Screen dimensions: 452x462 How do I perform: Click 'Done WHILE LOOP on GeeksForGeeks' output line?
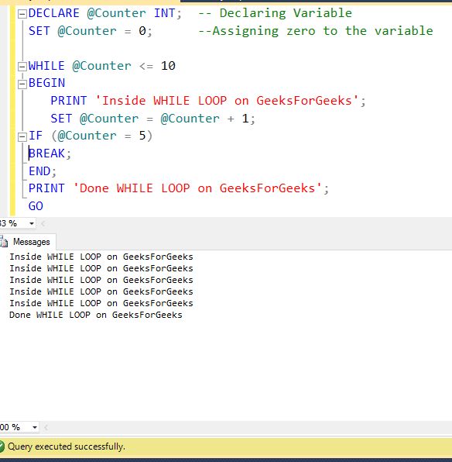point(96,315)
